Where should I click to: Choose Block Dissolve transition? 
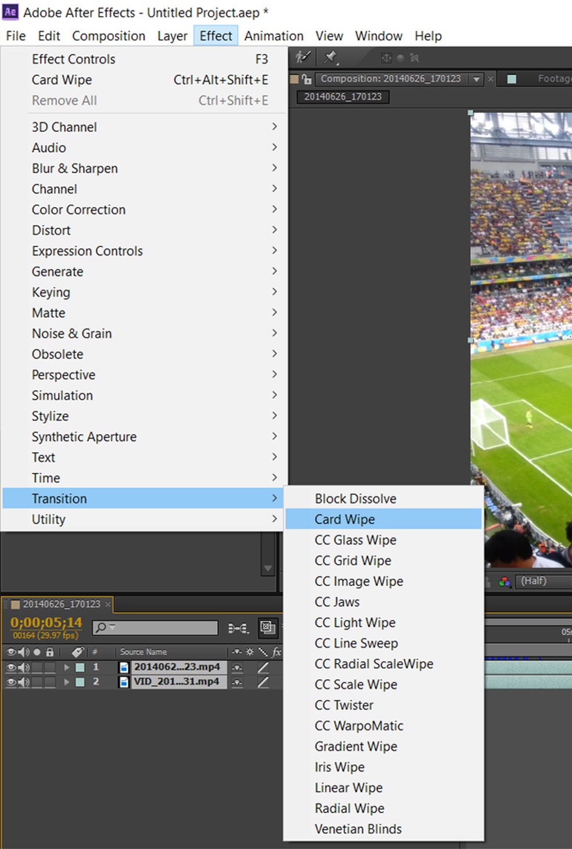384,499
